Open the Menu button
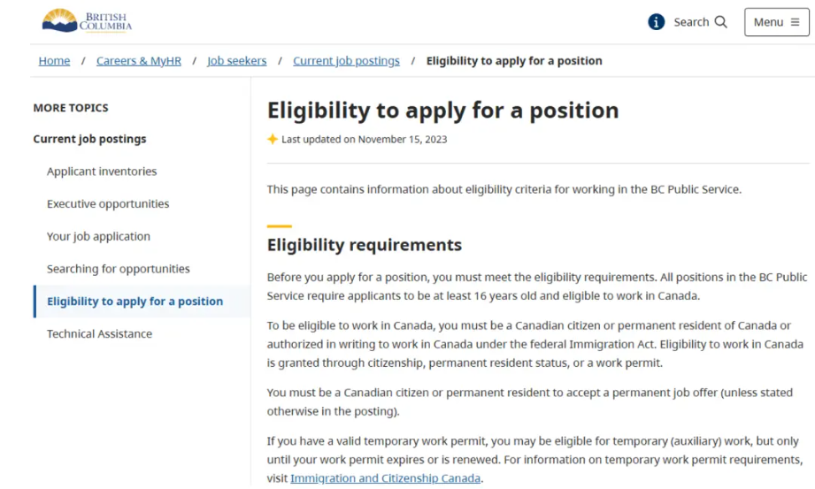 point(777,22)
